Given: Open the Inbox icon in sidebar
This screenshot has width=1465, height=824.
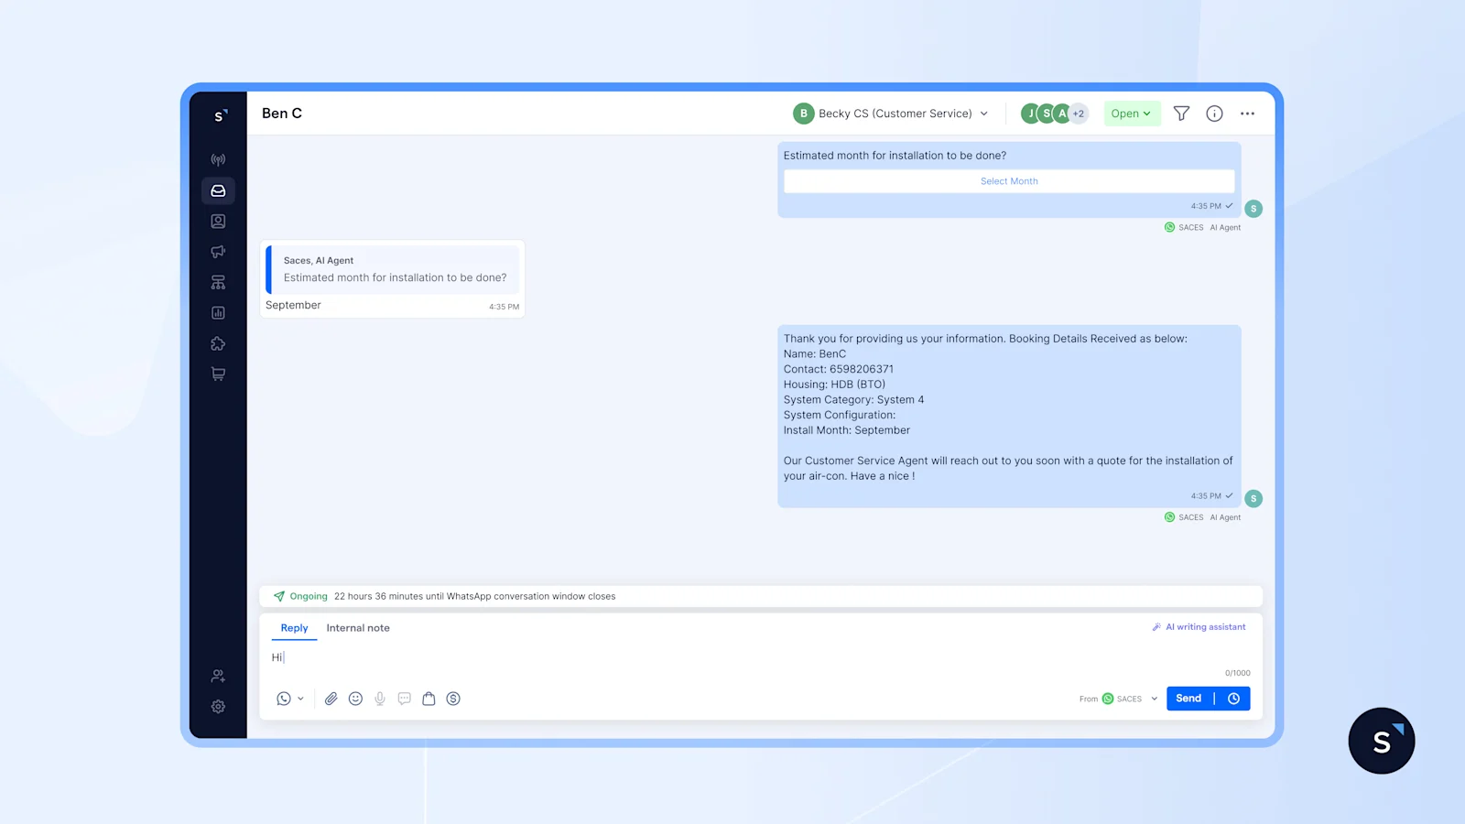Looking at the screenshot, I should pyautogui.click(x=218, y=190).
